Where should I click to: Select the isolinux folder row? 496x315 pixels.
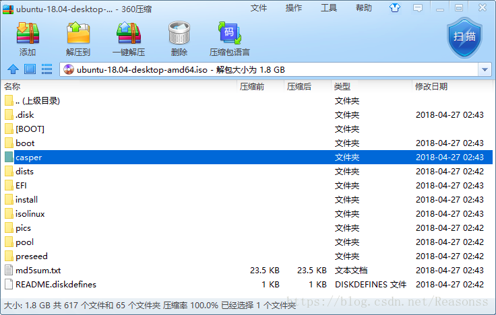point(248,214)
